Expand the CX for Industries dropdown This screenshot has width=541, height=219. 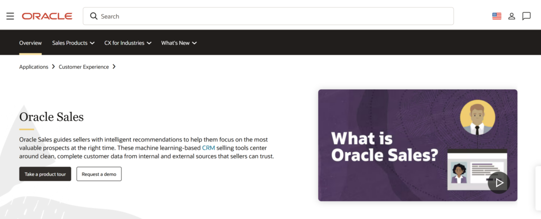click(128, 43)
